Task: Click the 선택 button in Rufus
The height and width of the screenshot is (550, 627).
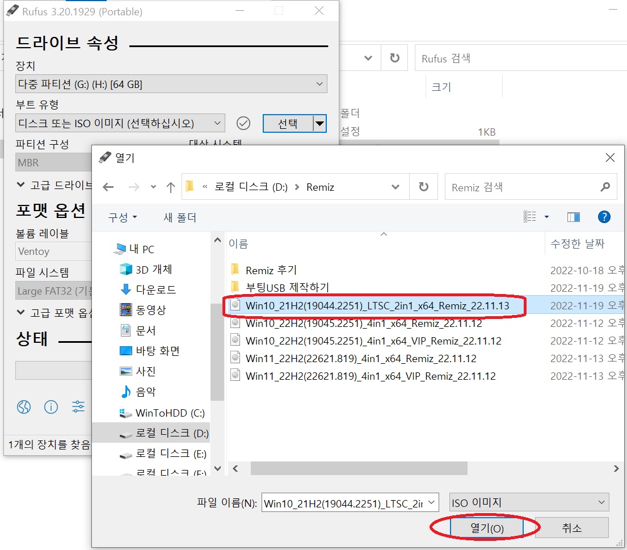Action: [288, 123]
